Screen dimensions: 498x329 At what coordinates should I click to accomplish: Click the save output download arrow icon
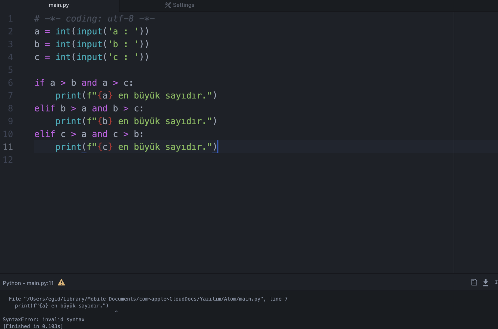click(x=486, y=283)
